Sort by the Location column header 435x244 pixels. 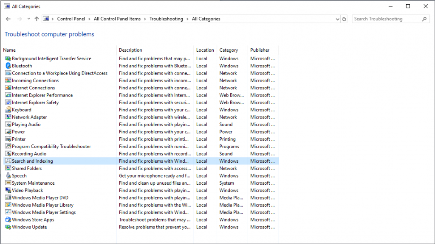click(x=205, y=50)
